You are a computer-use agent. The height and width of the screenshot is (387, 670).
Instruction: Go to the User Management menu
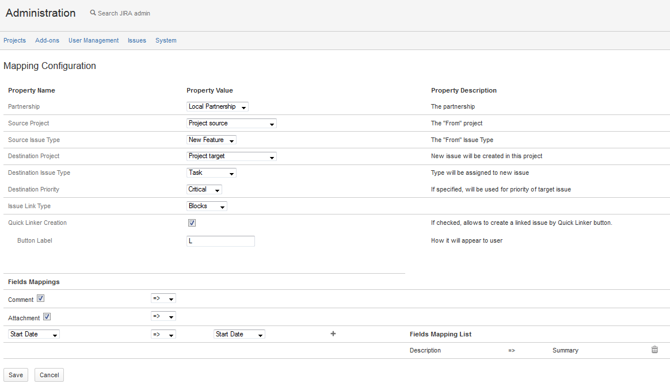click(93, 40)
